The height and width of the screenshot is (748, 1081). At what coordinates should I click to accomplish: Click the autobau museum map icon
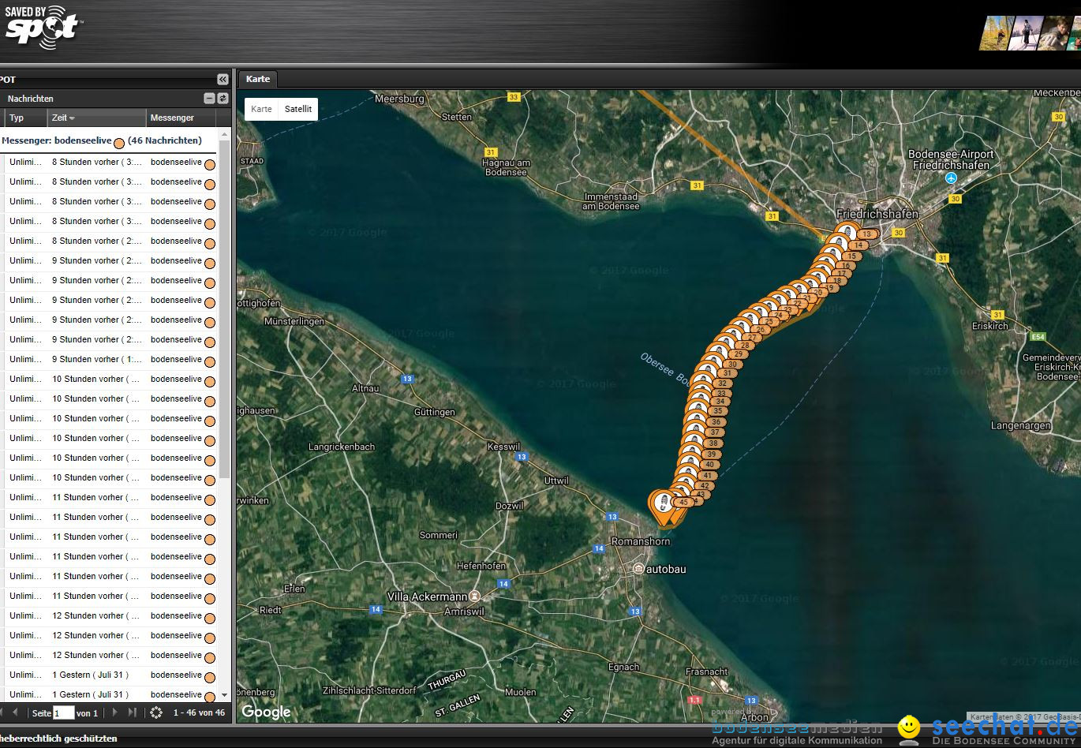tap(638, 569)
